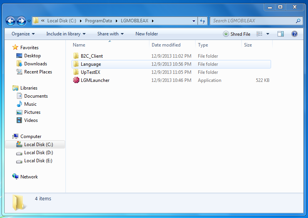Click the B2C_Client folder icon

(x=76, y=56)
